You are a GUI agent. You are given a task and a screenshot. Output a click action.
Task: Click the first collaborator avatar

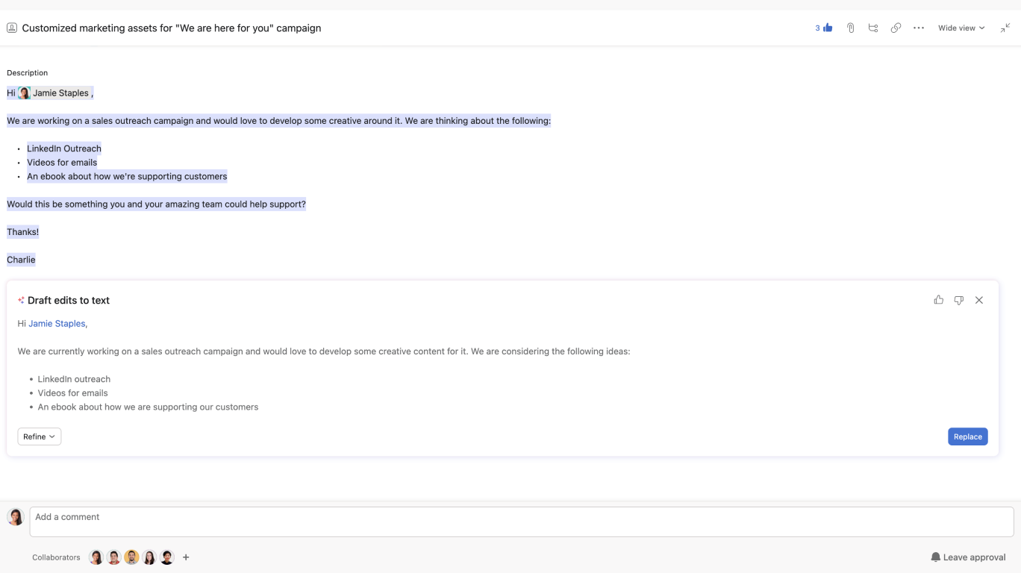[x=96, y=557]
